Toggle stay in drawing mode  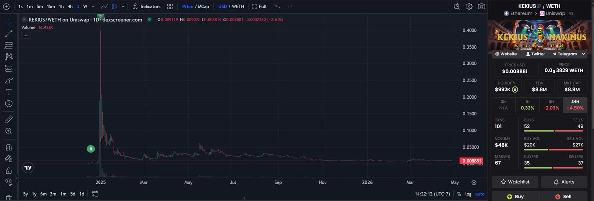8,158
